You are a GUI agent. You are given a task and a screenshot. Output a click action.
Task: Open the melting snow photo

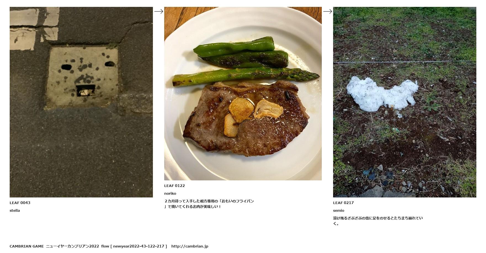point(405,102)
